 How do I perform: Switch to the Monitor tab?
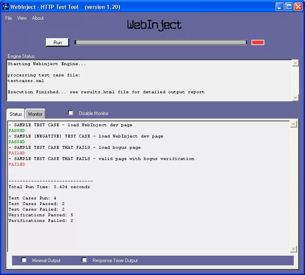pyautogui.click(x=35, y=114)
